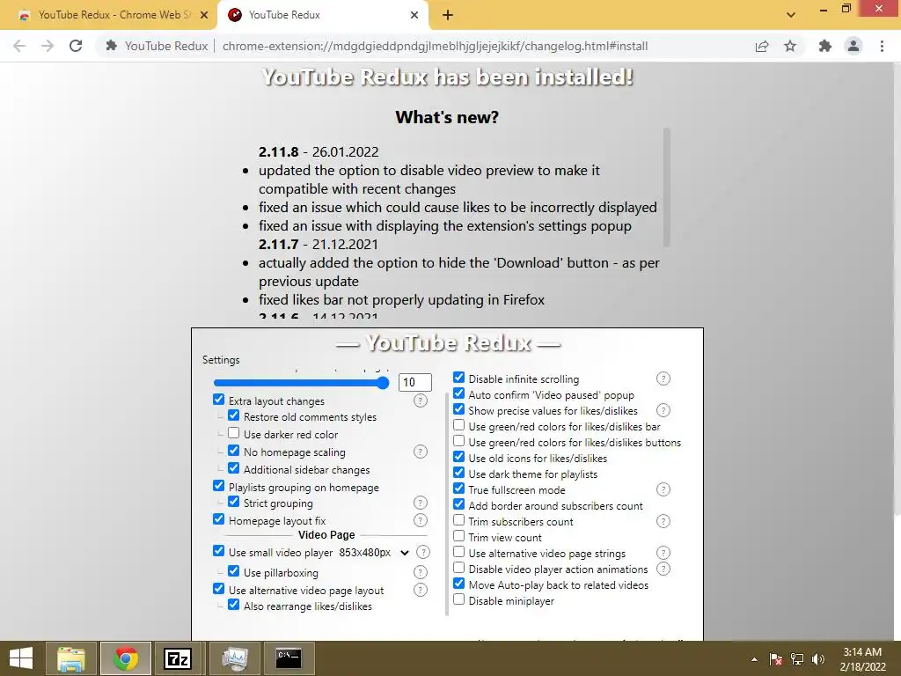Uncheck Restore old comments styles
The height and width of the screenshot is (676, 901).
tap(233, 415)
